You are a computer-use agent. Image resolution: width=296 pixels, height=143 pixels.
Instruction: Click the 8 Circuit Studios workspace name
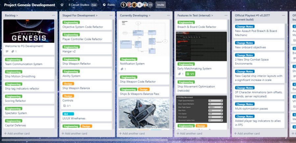tap(79, 5)
